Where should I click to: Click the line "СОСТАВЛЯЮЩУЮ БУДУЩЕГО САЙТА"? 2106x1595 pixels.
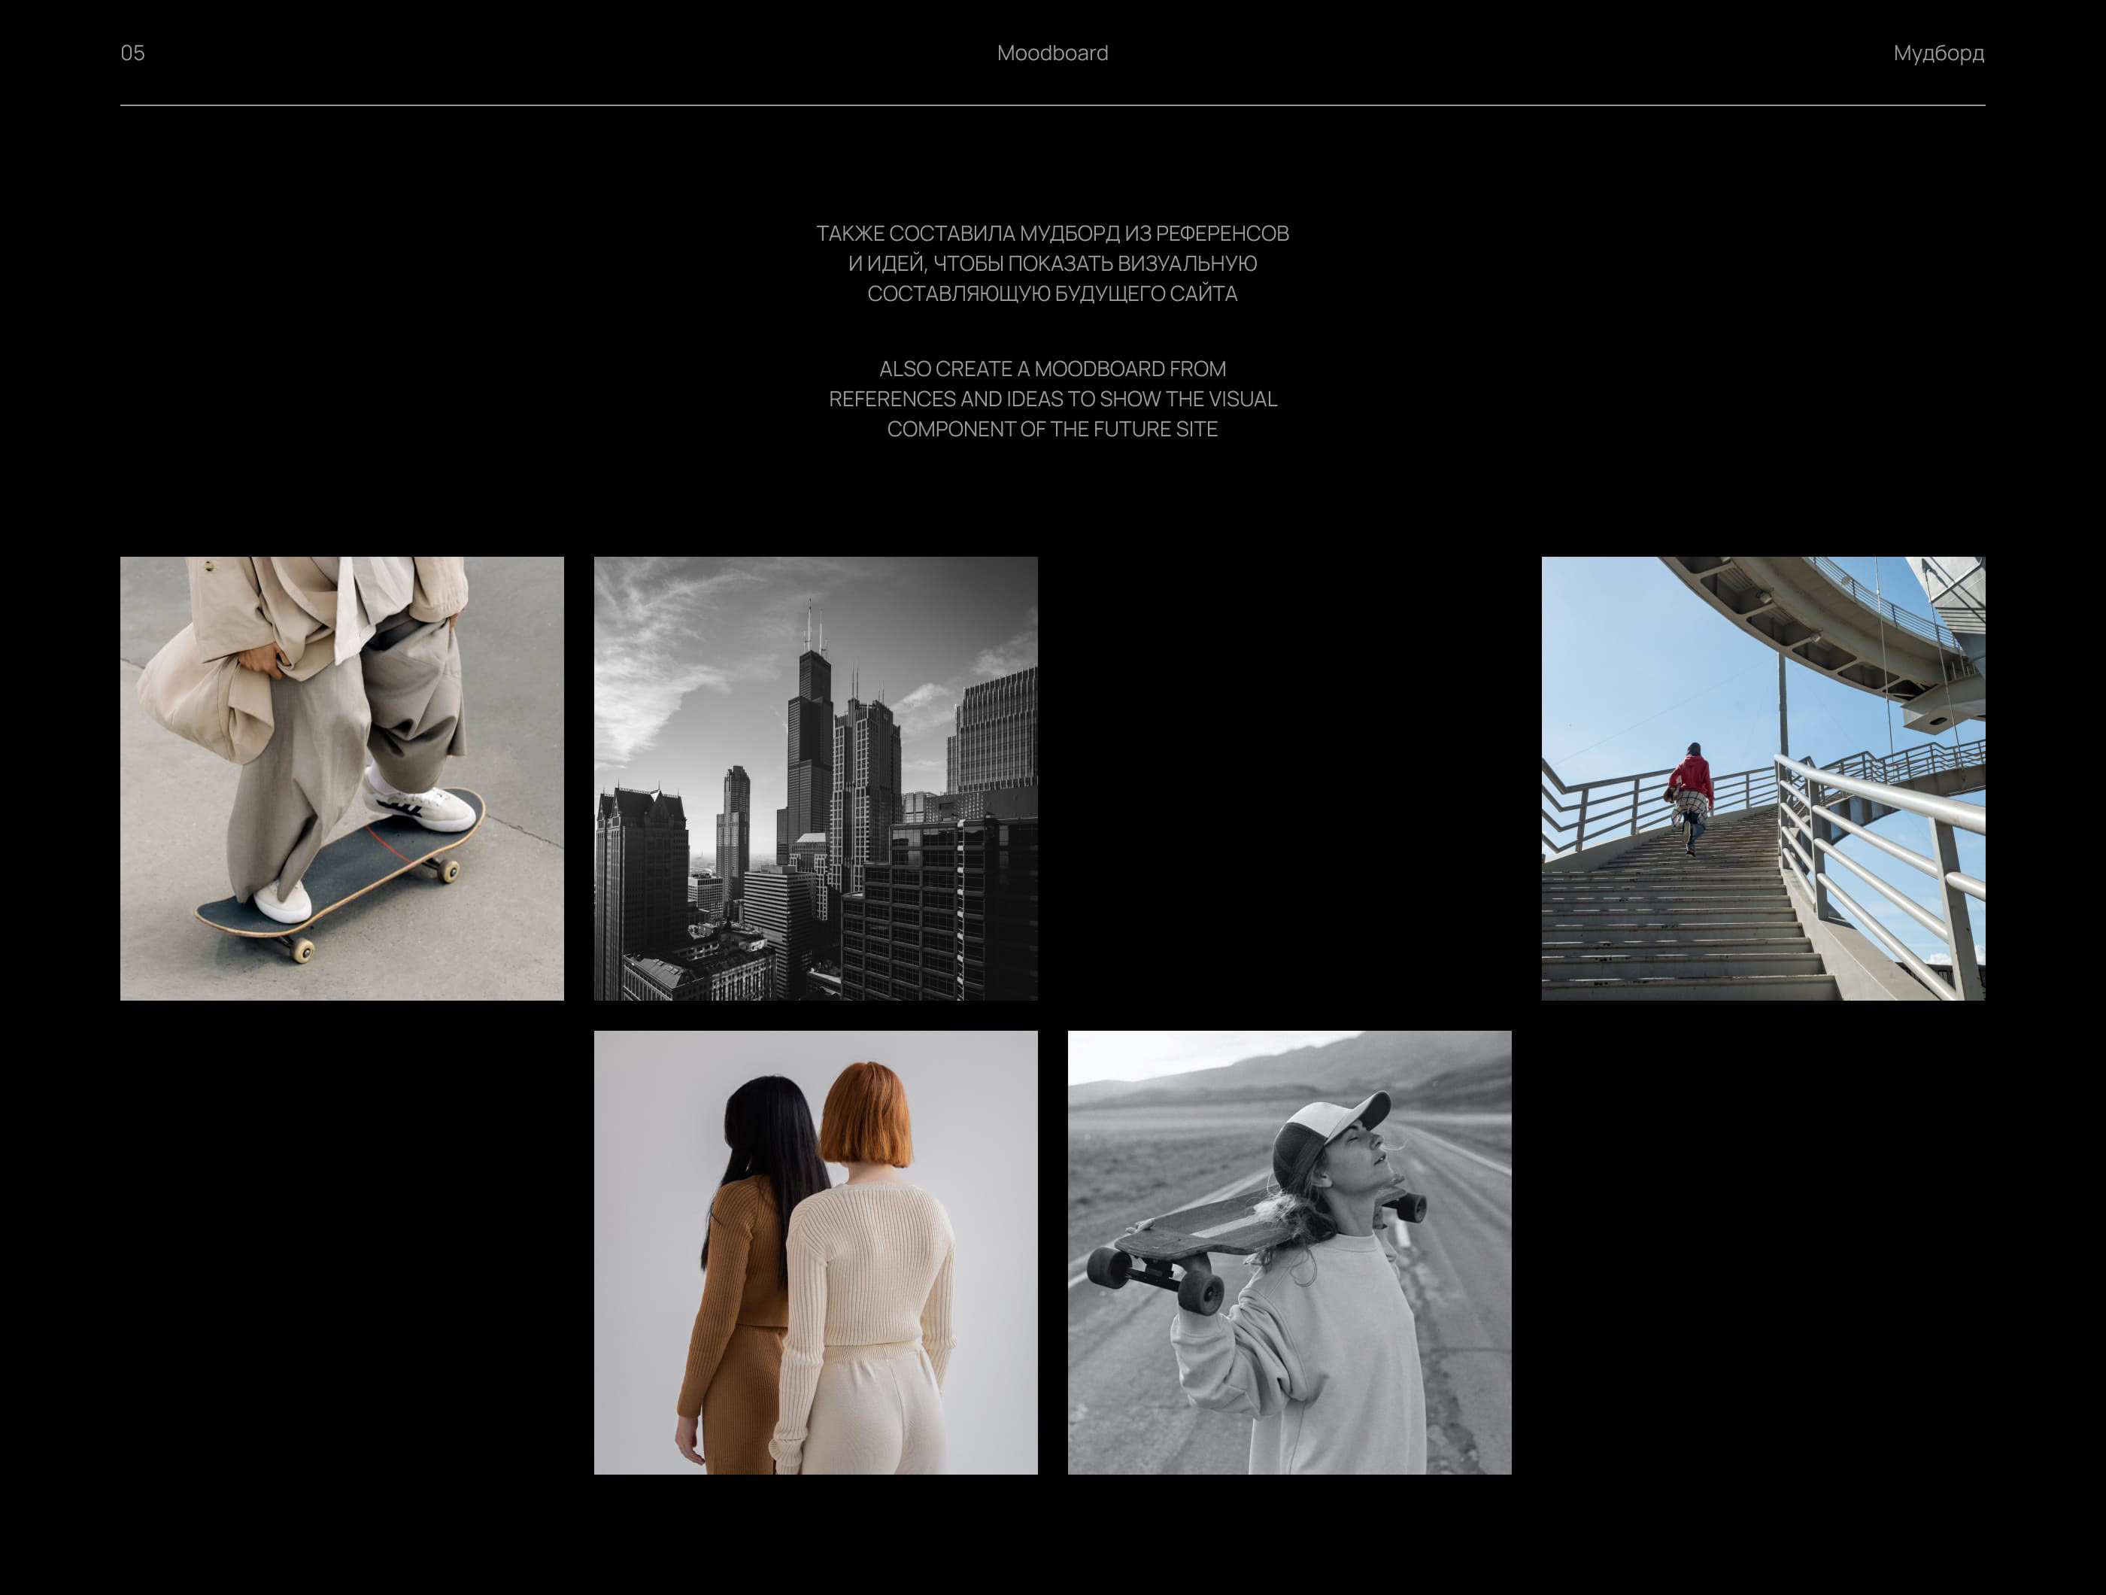(1052, 293)
